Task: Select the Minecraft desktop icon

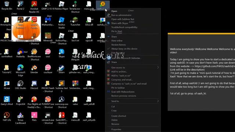Action: click(48, 37)
